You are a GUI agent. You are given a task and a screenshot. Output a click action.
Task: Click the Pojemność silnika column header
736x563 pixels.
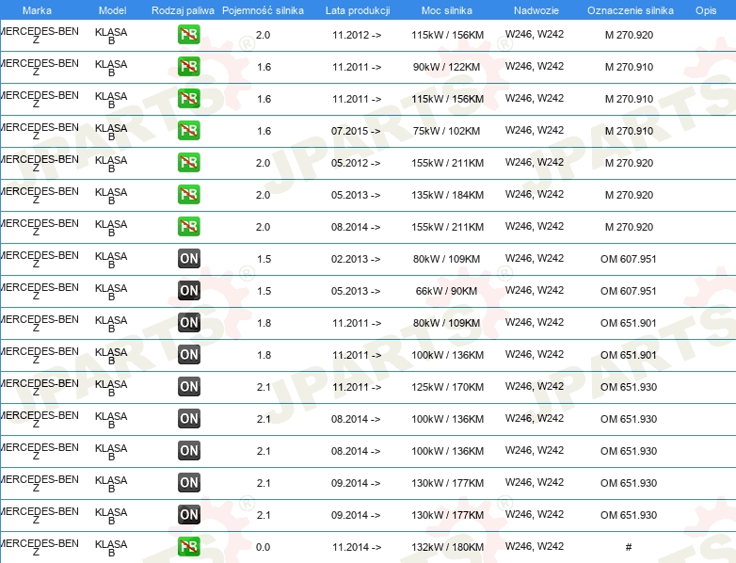coord(263,10)
